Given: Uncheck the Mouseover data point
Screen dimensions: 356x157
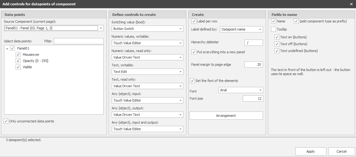Looking at the screenshot, I should 18,55.
